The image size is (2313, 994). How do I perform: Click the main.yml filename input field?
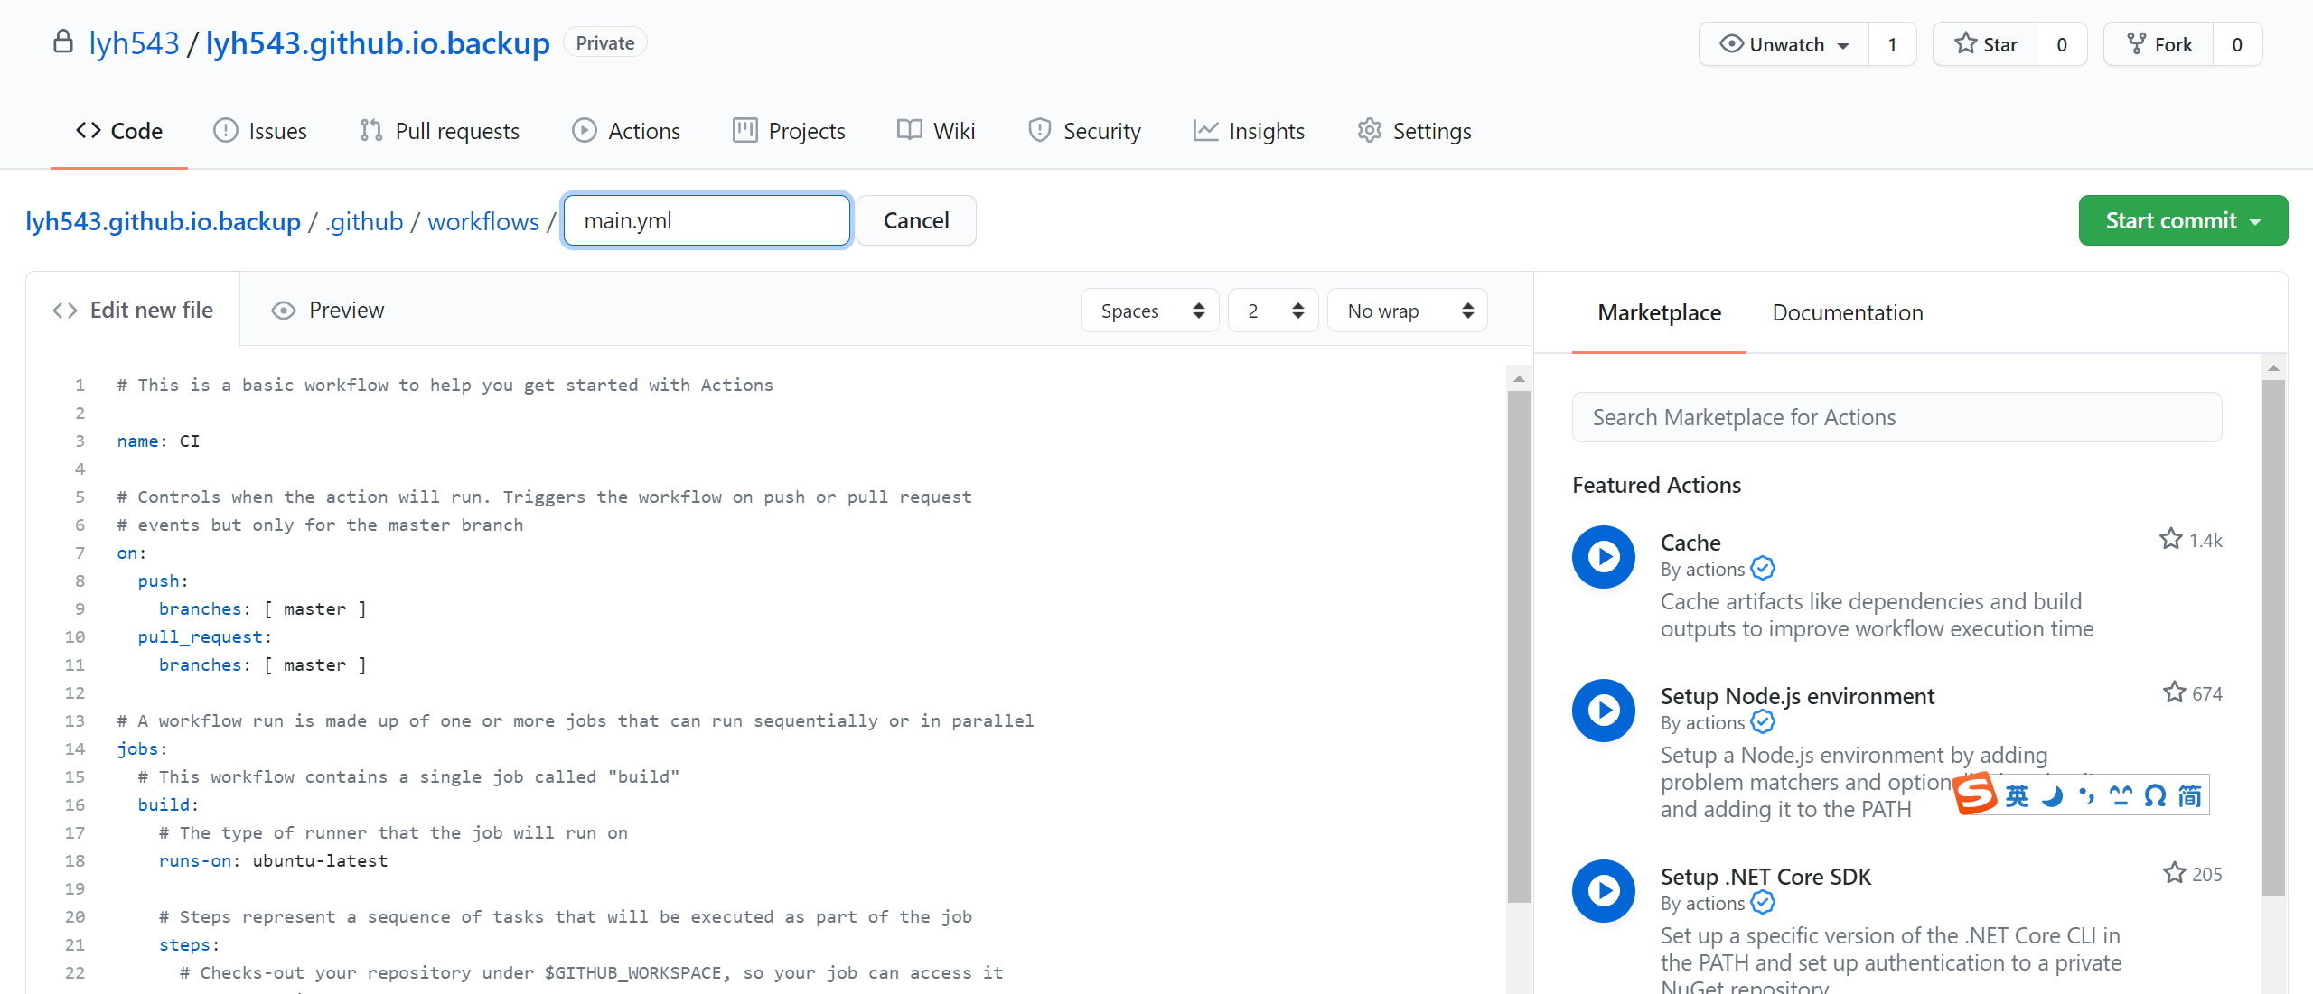(x=707, y=220)
